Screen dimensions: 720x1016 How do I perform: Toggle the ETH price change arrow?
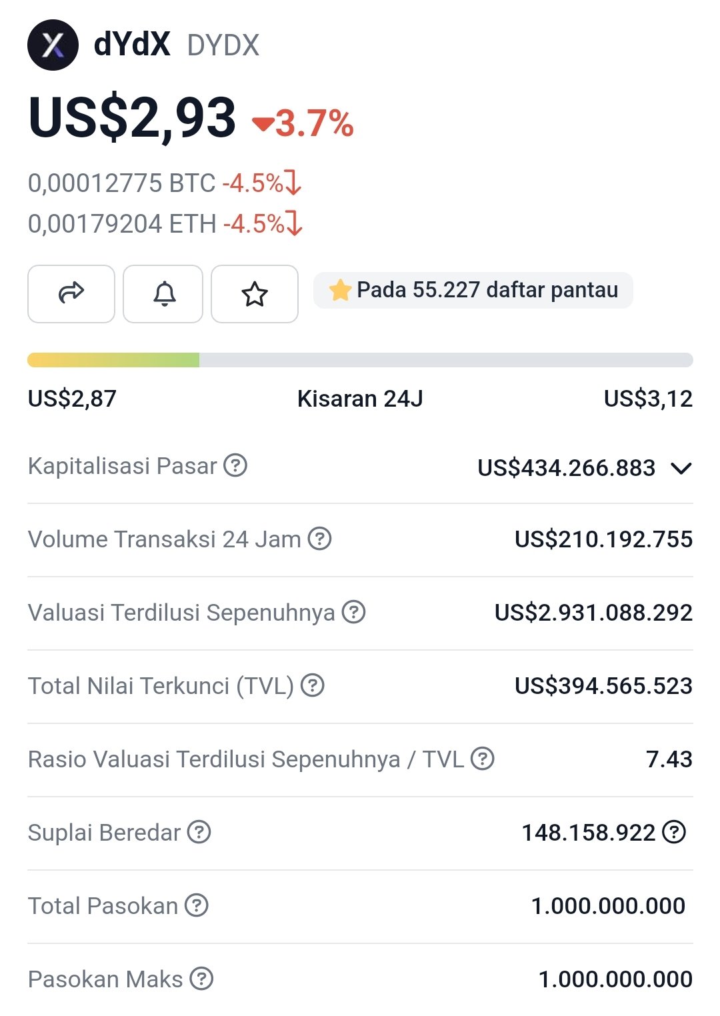(294, 223)
